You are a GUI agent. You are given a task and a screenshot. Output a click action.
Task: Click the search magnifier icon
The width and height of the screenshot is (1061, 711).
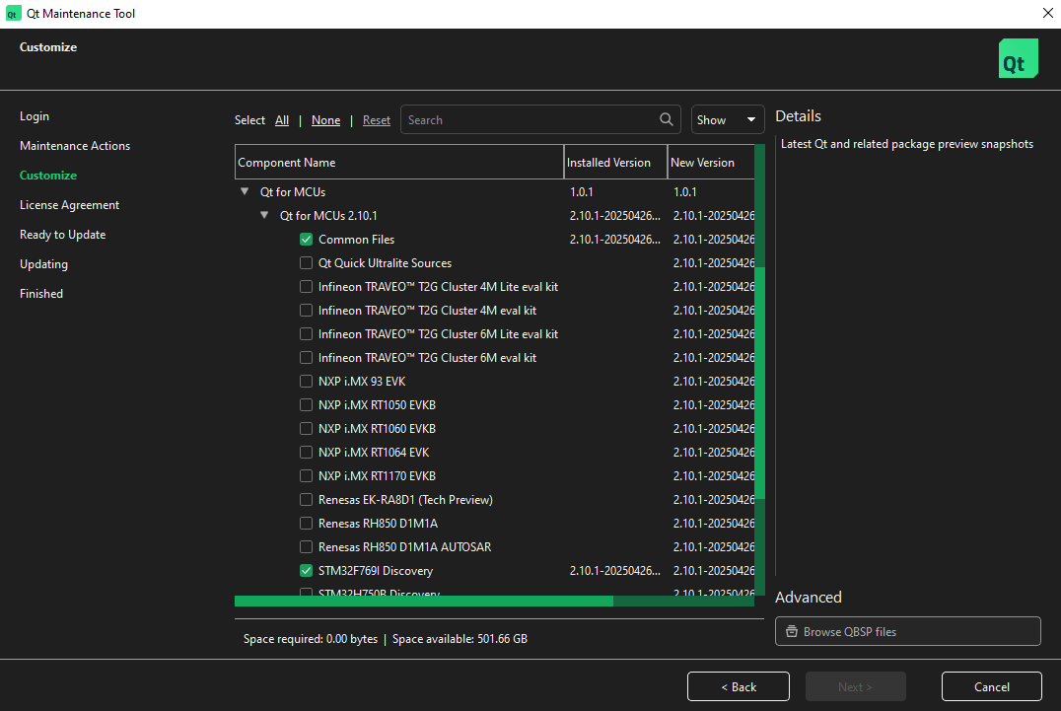[666, 119]
